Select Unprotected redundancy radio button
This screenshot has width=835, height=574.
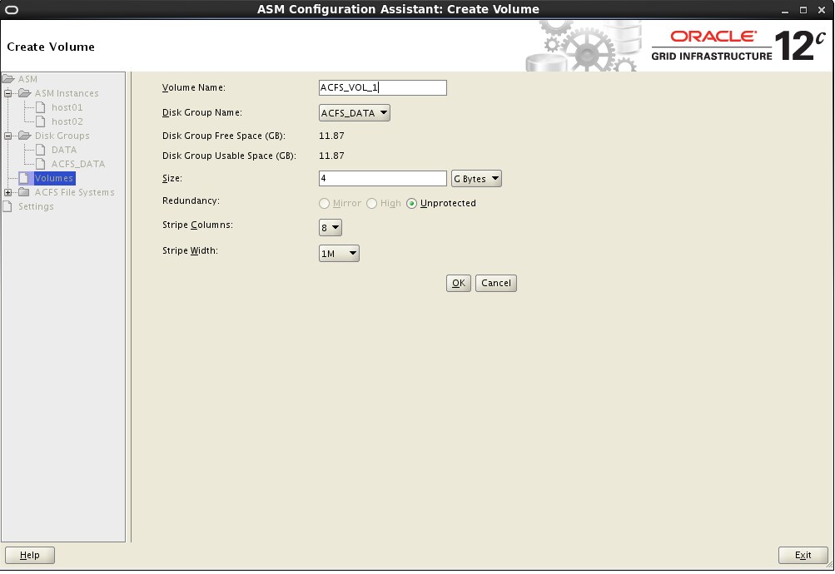(x=411, y=203)
